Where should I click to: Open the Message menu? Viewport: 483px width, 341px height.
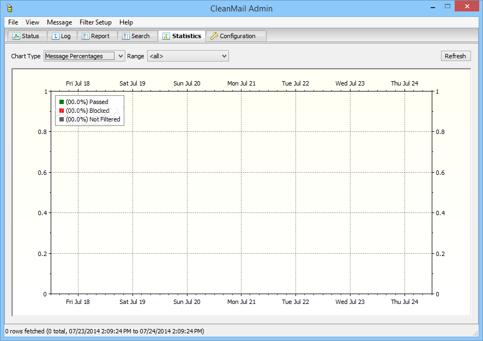(59, 22)
